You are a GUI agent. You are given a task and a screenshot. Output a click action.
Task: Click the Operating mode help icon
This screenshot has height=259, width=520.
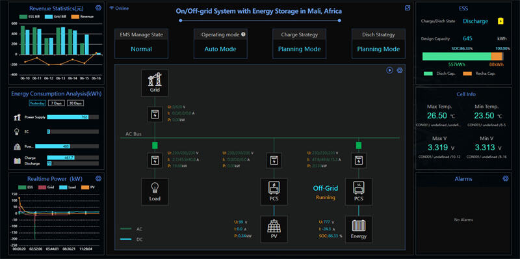(x=243, y=34)
